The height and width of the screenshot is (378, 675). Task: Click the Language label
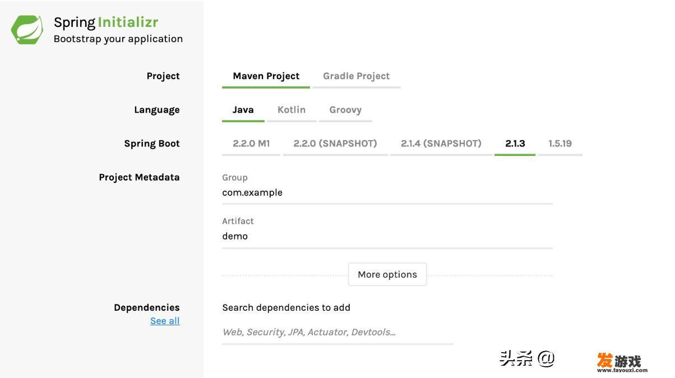157,110
